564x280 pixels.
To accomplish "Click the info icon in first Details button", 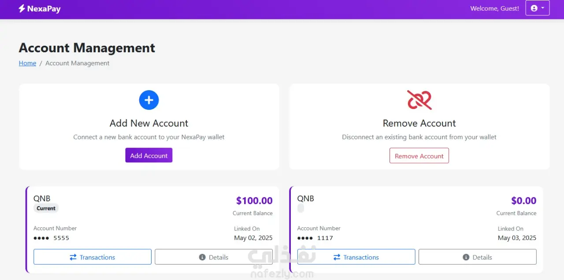I will (202, 257).
